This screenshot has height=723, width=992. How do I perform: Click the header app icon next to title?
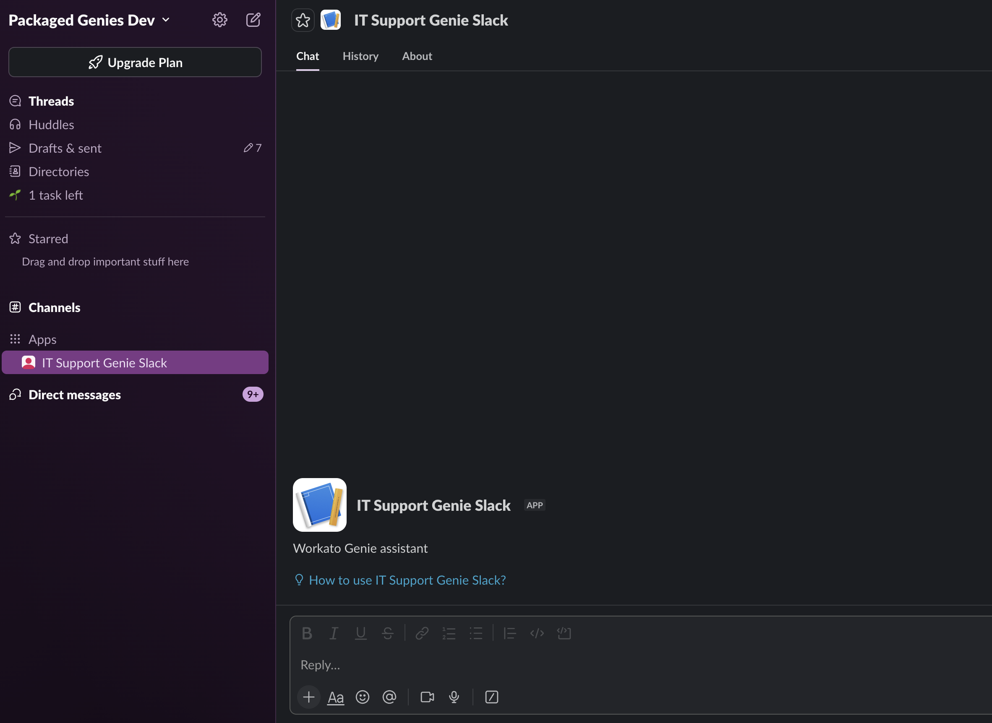click(331, 20)
